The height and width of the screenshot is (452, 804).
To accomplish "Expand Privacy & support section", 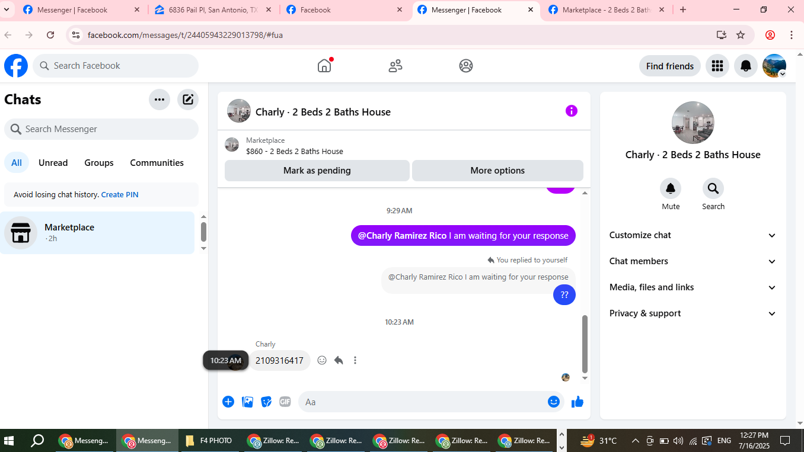I will coord(693,313).
